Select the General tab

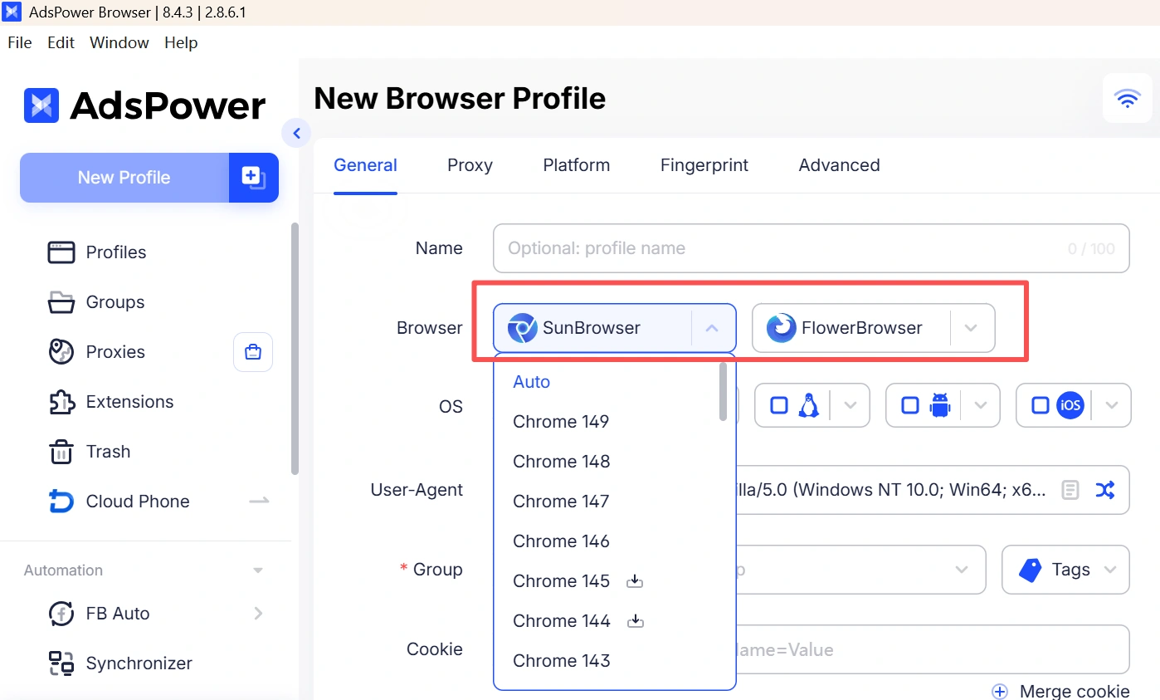[x=365, y=165]
